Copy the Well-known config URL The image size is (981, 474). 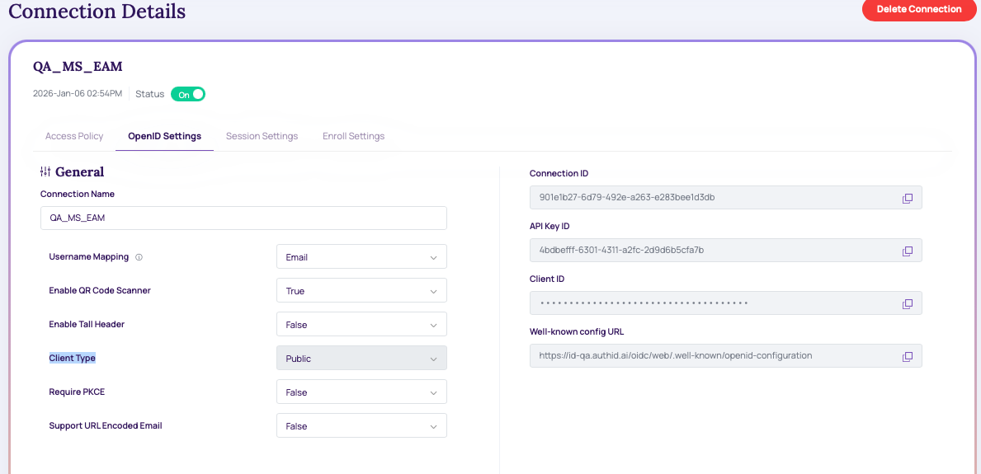(x=908, y=356)
